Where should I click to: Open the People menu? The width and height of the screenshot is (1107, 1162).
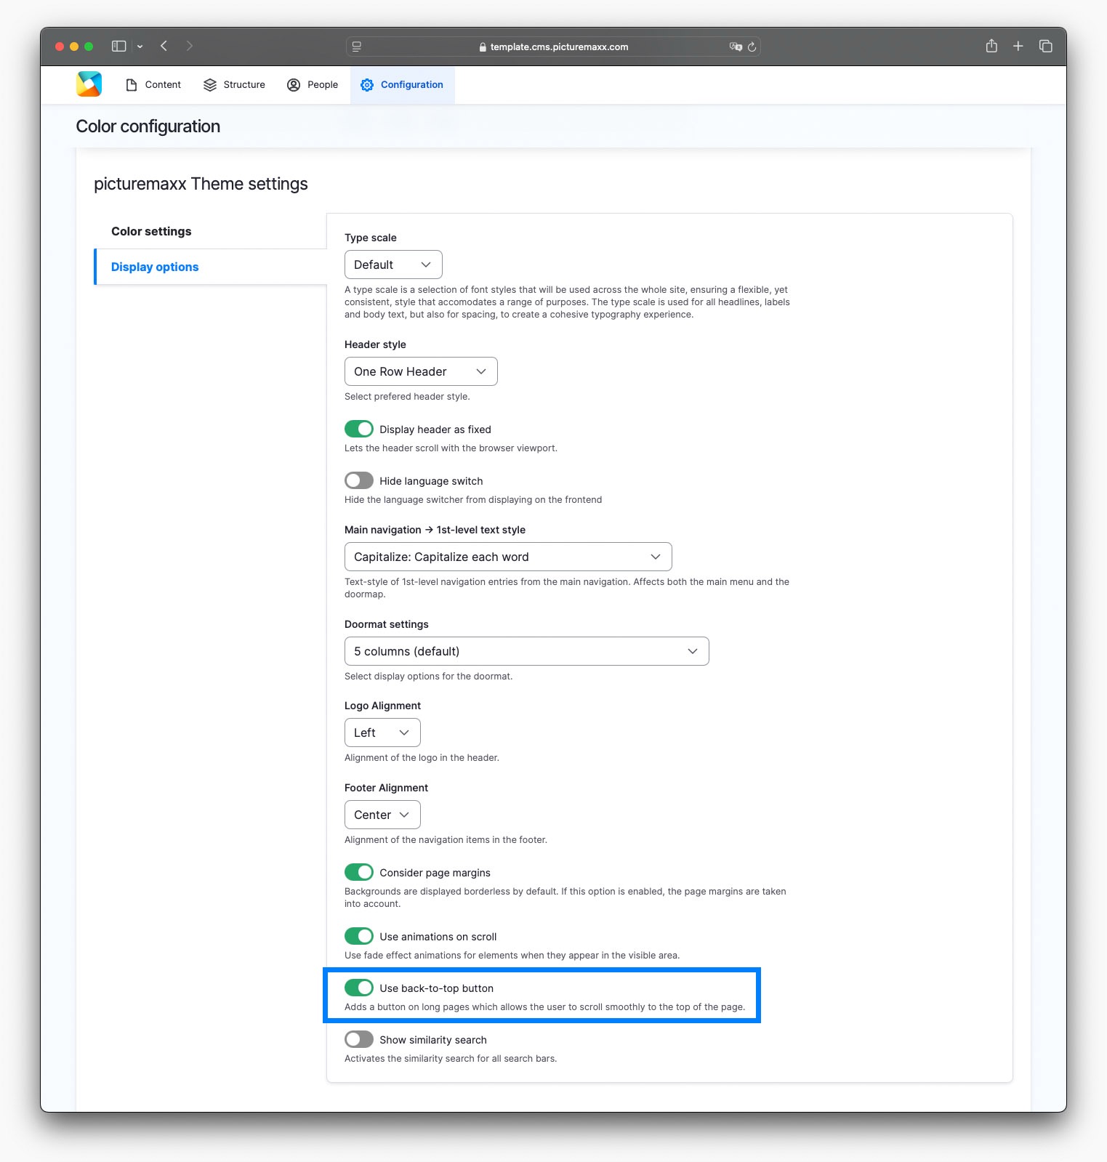pyautogui.click(x=313, y=85)
